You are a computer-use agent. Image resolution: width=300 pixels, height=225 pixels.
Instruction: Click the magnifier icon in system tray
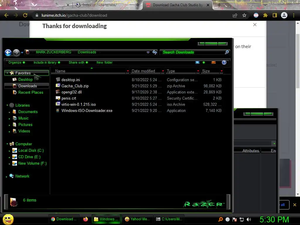[x=221, y=219]
